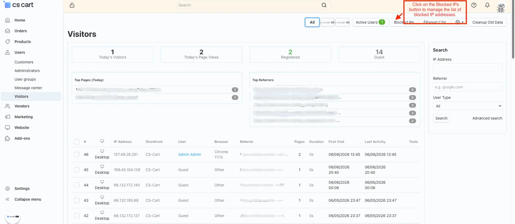515x224 pixels.
Task: Click the Today's Page Views stat card
Action: click(x=201, y=54)
